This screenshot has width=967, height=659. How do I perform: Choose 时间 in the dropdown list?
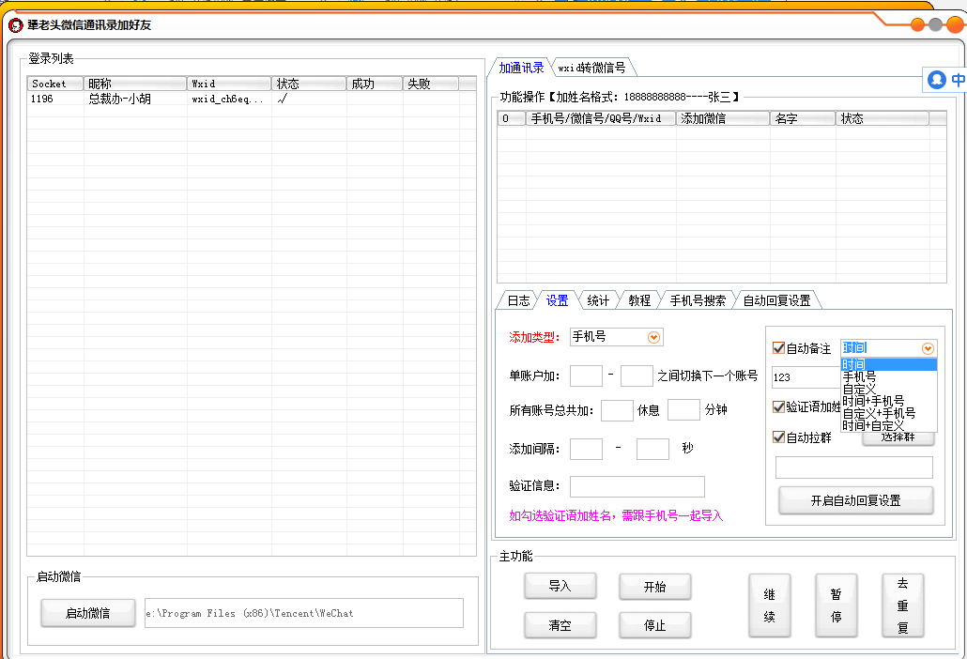889,364
